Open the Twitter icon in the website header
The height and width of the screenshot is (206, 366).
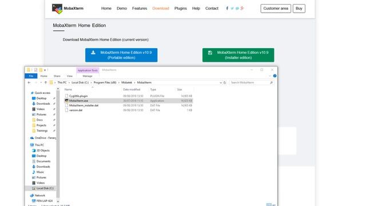tap(232, 9)
